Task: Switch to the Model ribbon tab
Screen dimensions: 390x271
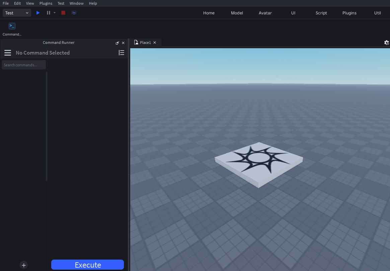Action: 237,13
